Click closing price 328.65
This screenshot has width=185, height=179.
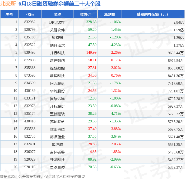click(91, 22)
